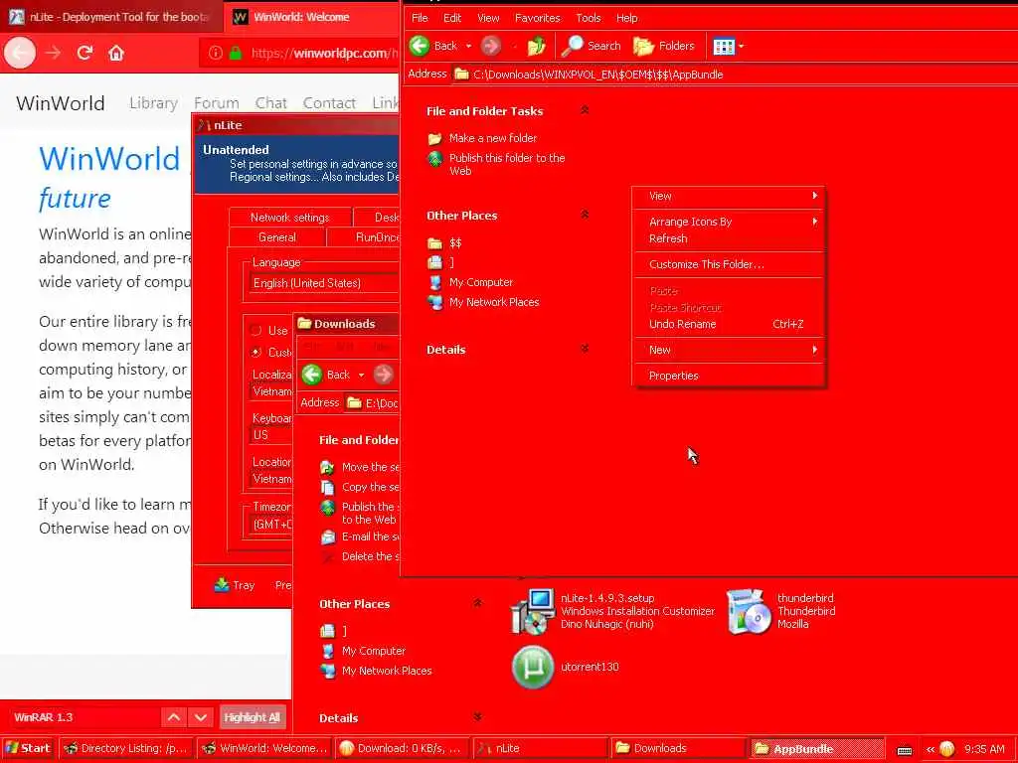Click Views icon in AppBundle toolbar
The image size is (1018, 763).
click(724, 46)
